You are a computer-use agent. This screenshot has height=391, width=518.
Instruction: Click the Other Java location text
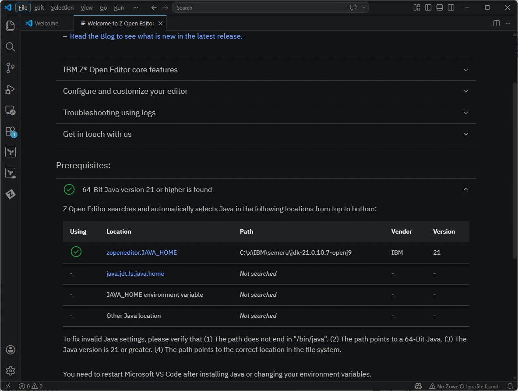134,316
